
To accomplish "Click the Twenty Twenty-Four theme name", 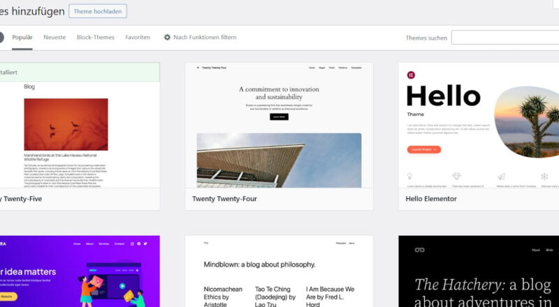I will click(x=224, y=199).
